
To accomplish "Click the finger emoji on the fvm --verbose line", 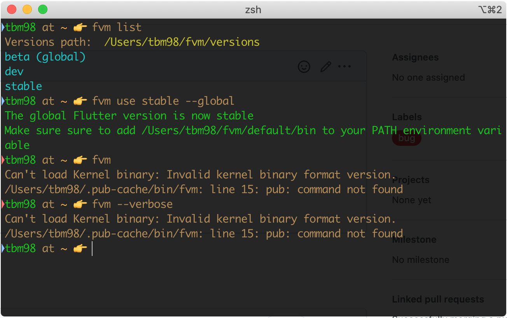I will (80, 204).
